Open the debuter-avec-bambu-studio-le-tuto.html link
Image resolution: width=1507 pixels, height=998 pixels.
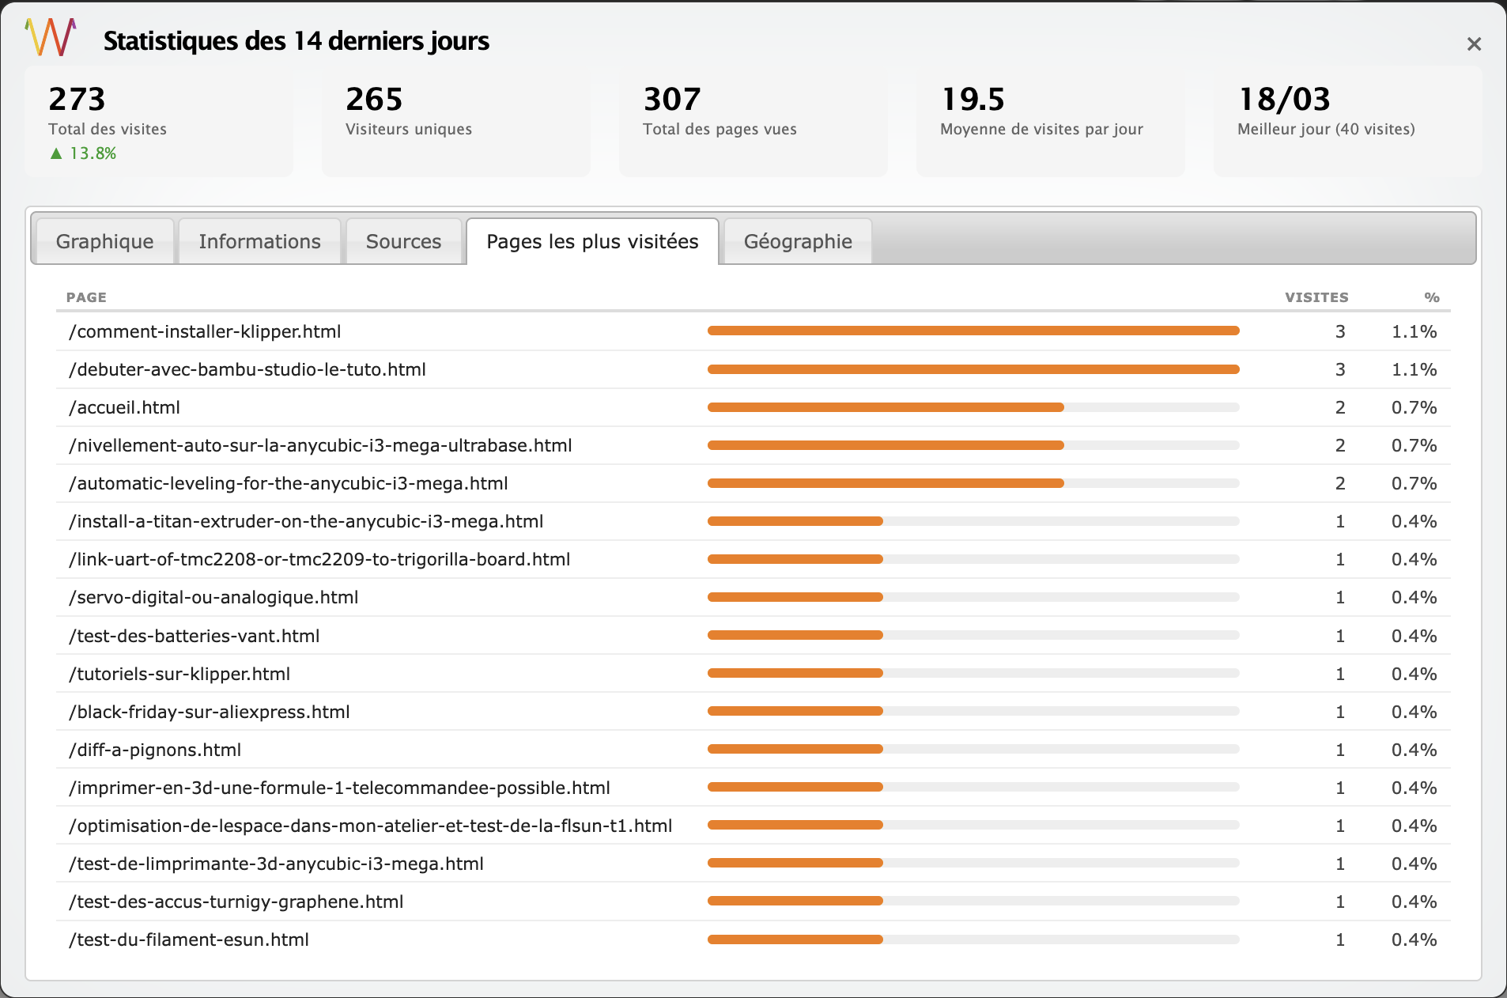247,369
